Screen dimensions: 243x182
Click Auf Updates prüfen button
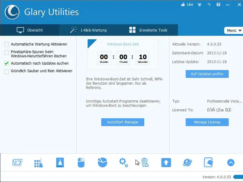[207, 74]
